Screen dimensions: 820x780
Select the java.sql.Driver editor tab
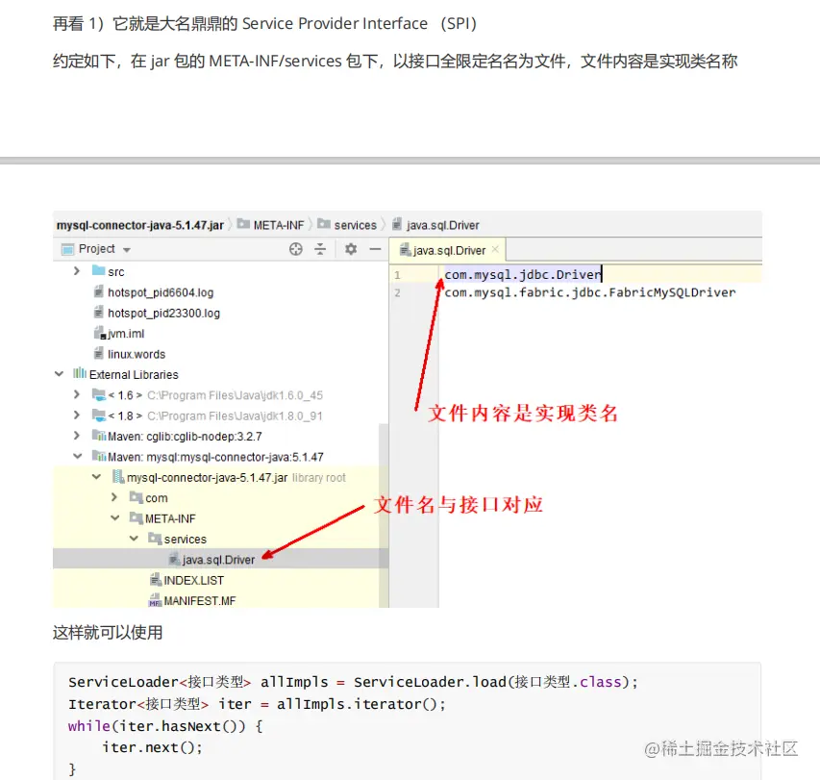(x=449, y=250)
